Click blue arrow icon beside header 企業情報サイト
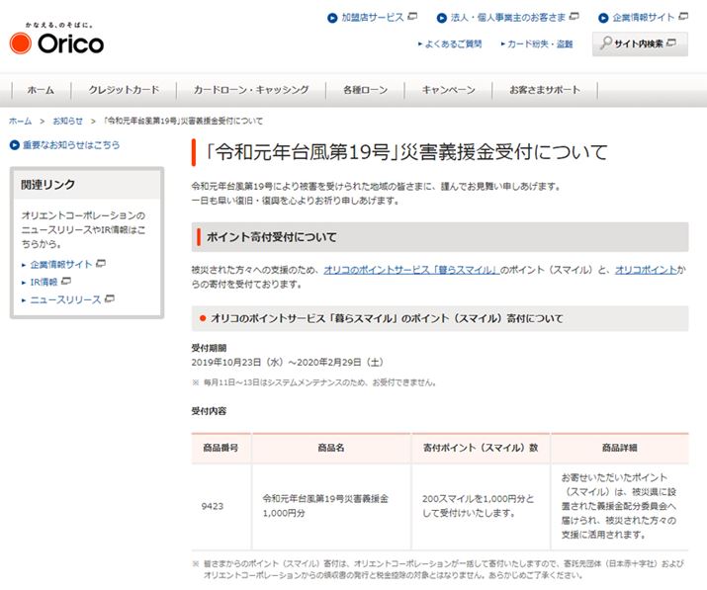Image resolution: width=707 pixels, height=590 pixels. tap(603, 18)
